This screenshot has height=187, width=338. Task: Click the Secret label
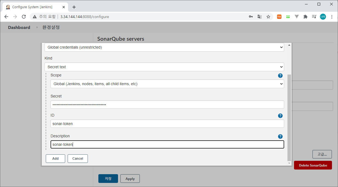coord(56,96)
